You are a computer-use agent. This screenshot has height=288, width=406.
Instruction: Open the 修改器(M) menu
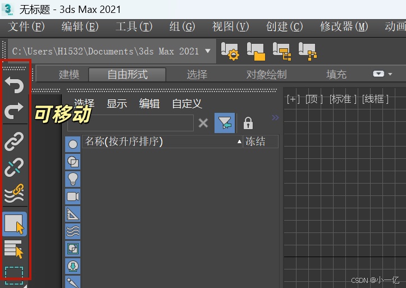point(344,26)
